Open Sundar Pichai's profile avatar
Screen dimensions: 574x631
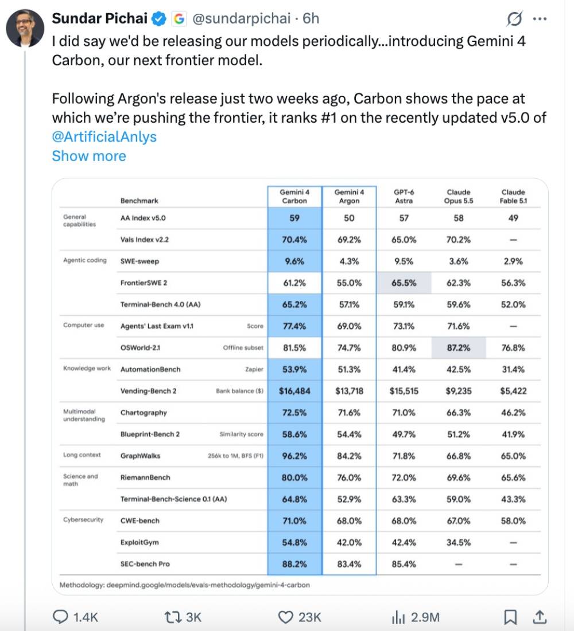25,28
